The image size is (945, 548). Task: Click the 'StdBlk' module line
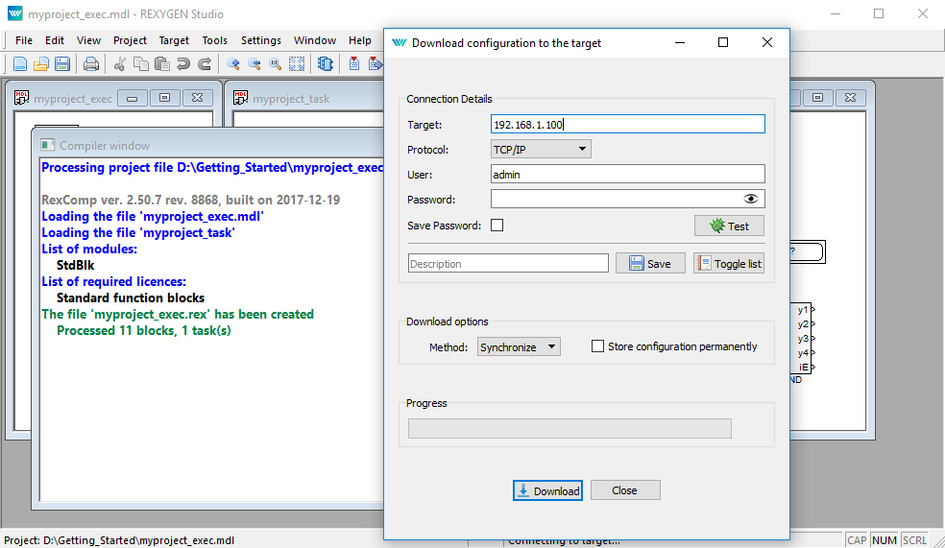pyautogui.click(x=75, y=265)
